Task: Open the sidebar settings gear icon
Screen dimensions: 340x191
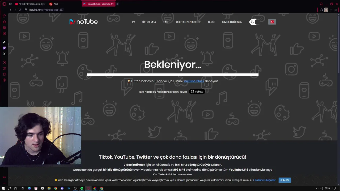Action: coord(4,80)
